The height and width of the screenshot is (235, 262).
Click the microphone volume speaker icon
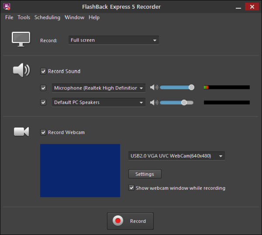(x=154, y=87)
